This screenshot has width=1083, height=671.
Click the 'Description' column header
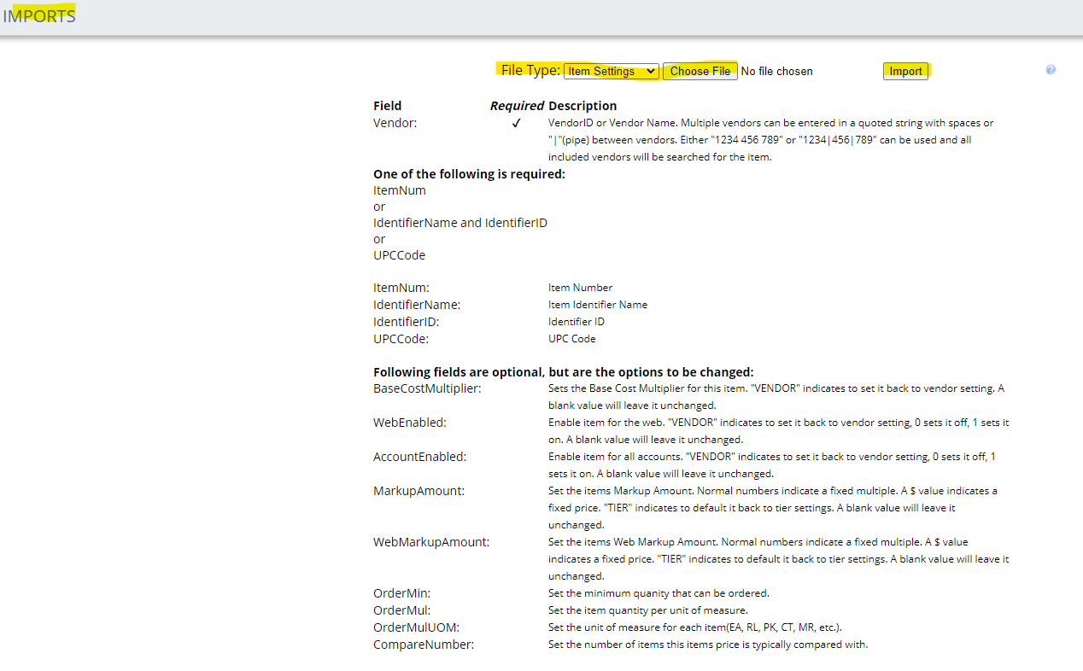click(x=582, y=106)
